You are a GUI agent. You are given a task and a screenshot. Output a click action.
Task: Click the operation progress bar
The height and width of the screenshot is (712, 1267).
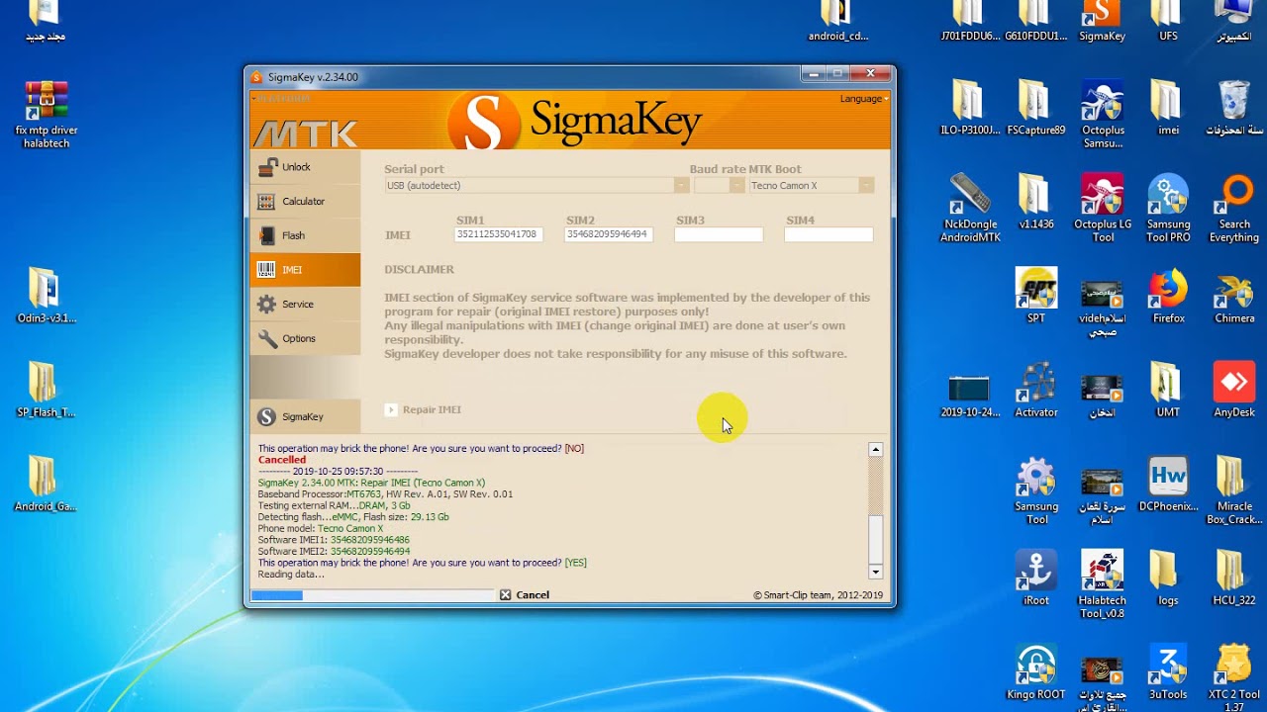[x=372, y=595]
